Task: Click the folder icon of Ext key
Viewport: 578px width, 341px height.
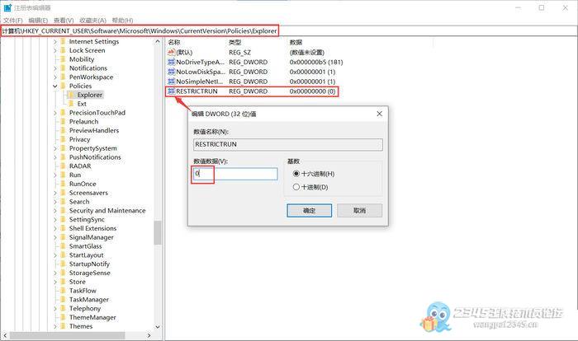Action: pyautogui.click(x=71, y=104)
